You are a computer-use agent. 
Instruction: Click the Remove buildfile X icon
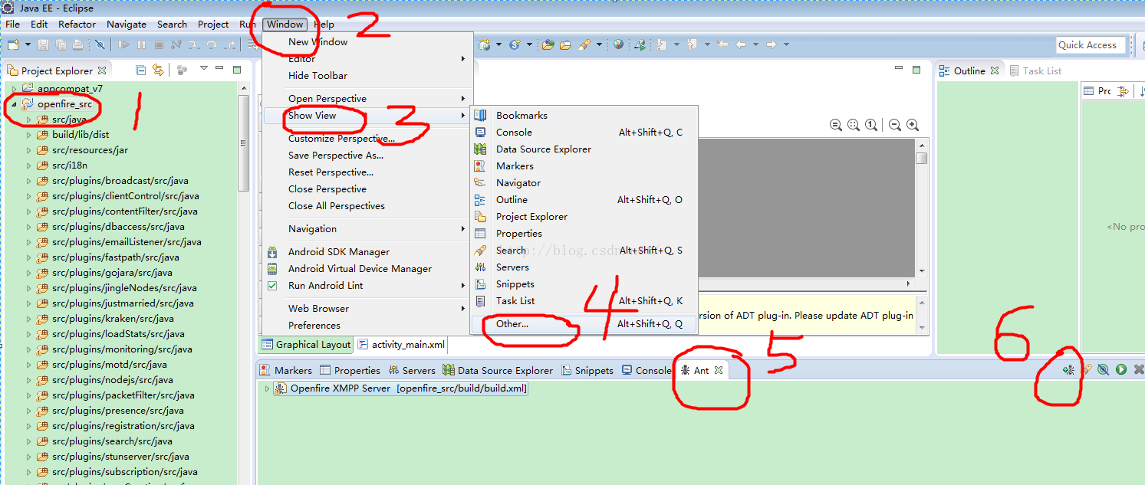pyautogui.click(x=1138, y=370)
